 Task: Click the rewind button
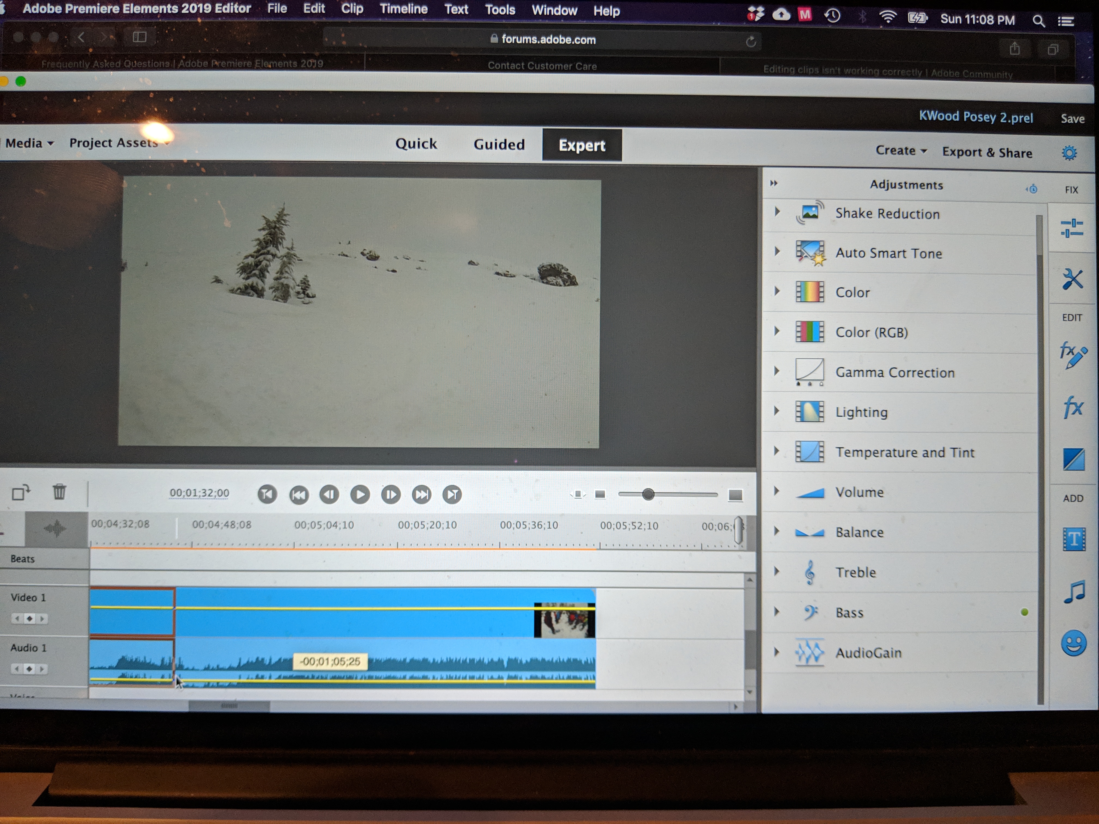point(298,495)
